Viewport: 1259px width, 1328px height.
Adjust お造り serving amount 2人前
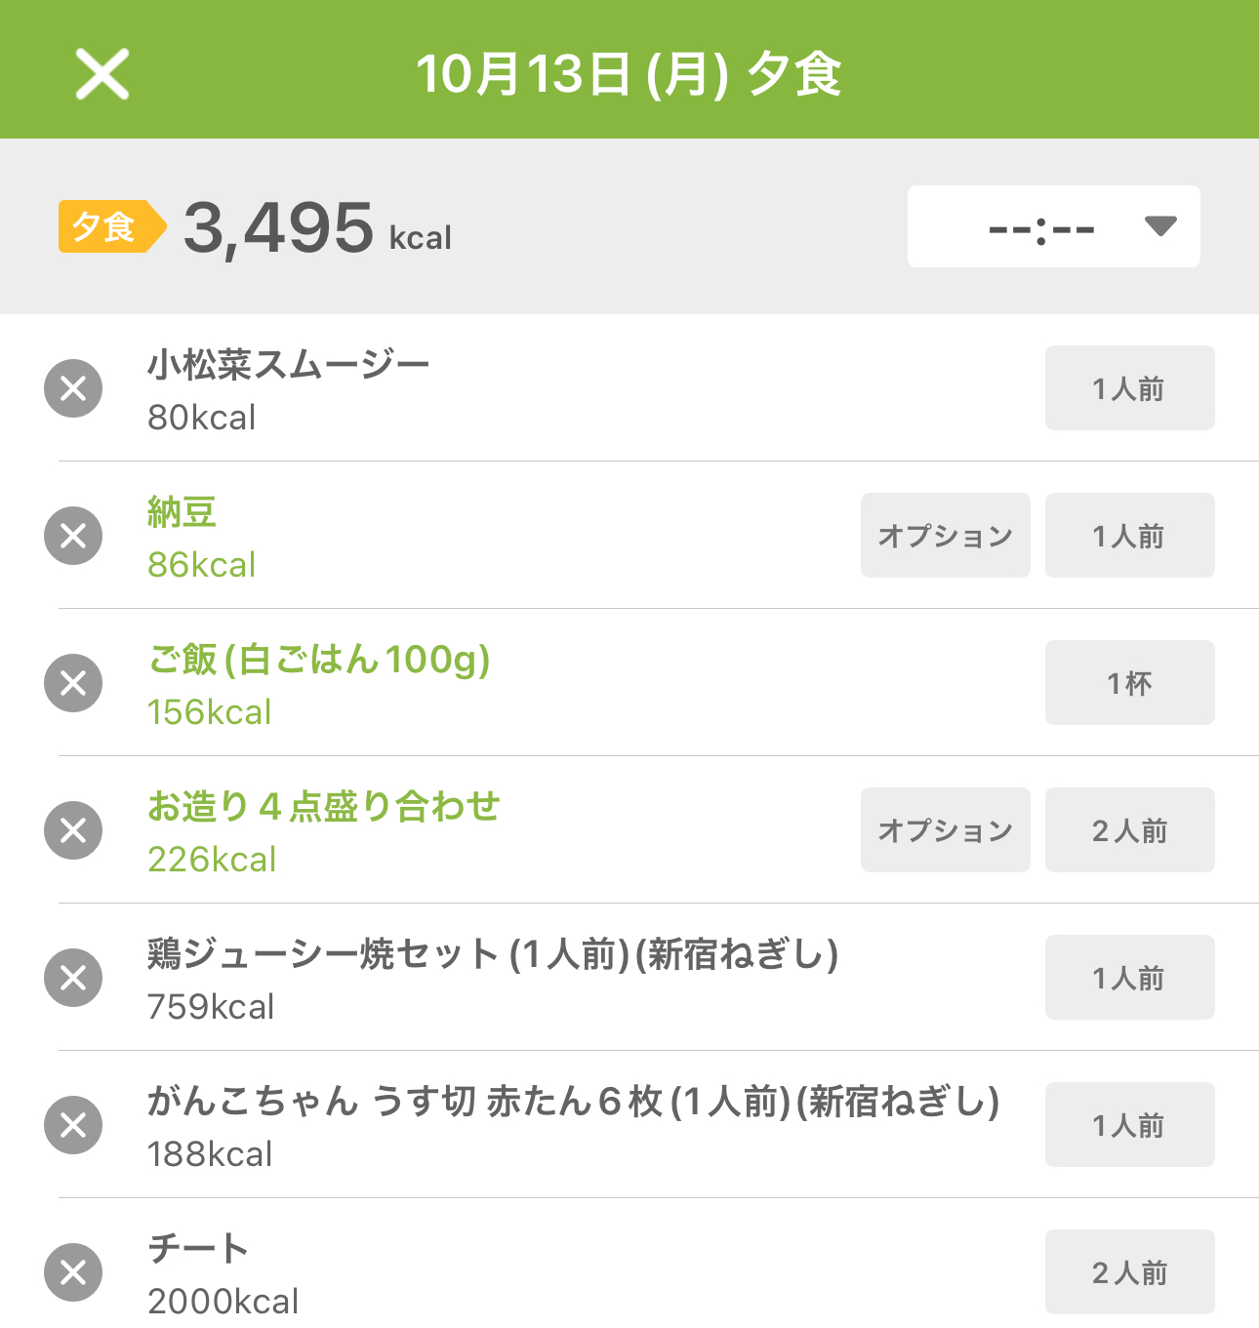[x=1129, y=830]
